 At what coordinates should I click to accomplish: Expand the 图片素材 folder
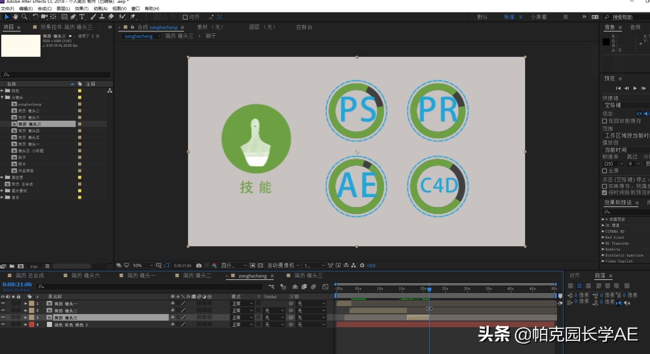pyautogui.click(x=2, y=191)
